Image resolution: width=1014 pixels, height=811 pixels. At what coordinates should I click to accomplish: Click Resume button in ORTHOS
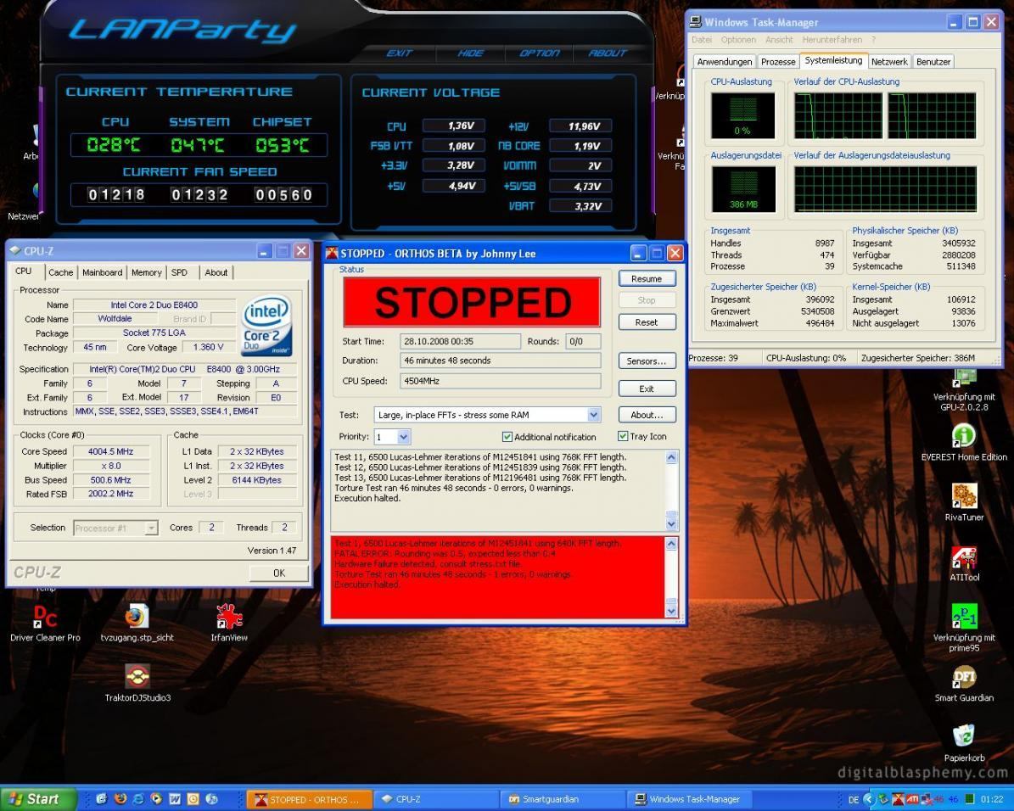tap(647, 278)
